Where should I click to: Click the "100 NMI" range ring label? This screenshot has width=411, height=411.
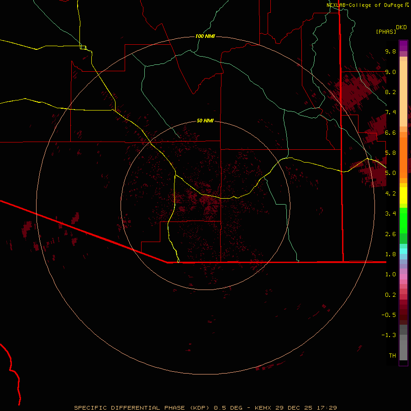205,36
